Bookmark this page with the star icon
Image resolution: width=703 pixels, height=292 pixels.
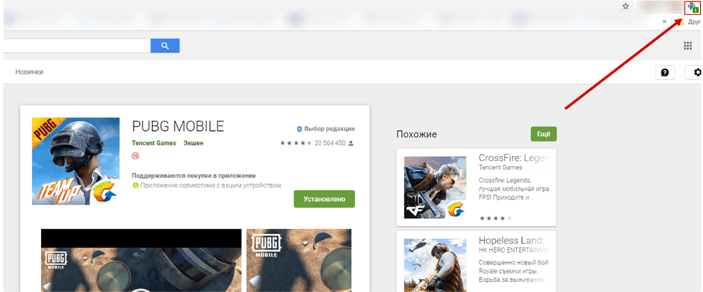click(626, 6)
